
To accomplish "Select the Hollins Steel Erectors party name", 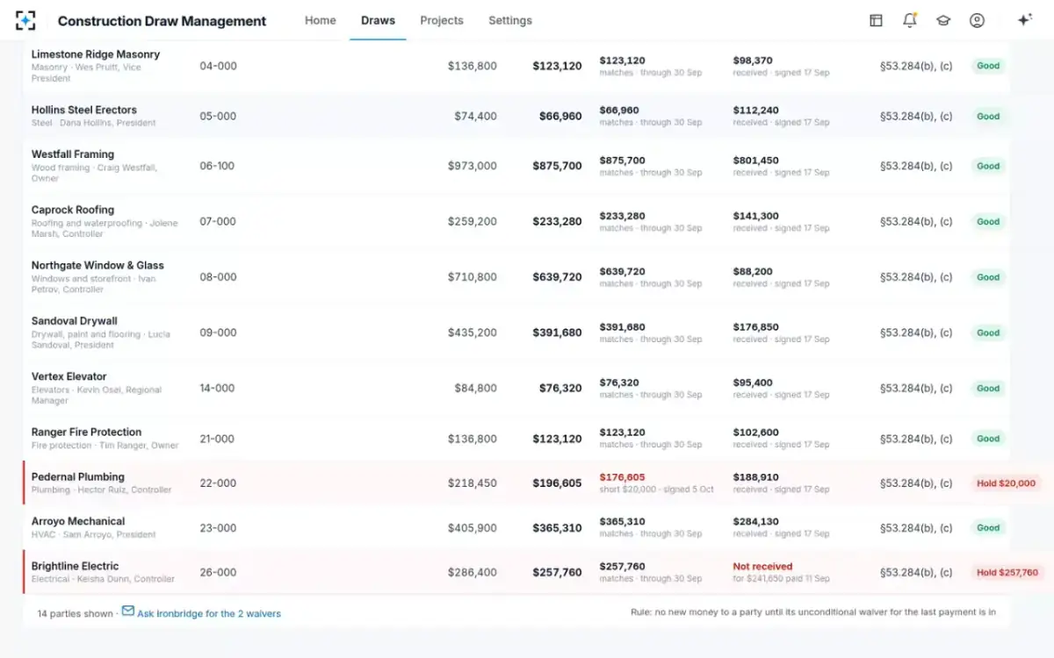I will point(84,110).
